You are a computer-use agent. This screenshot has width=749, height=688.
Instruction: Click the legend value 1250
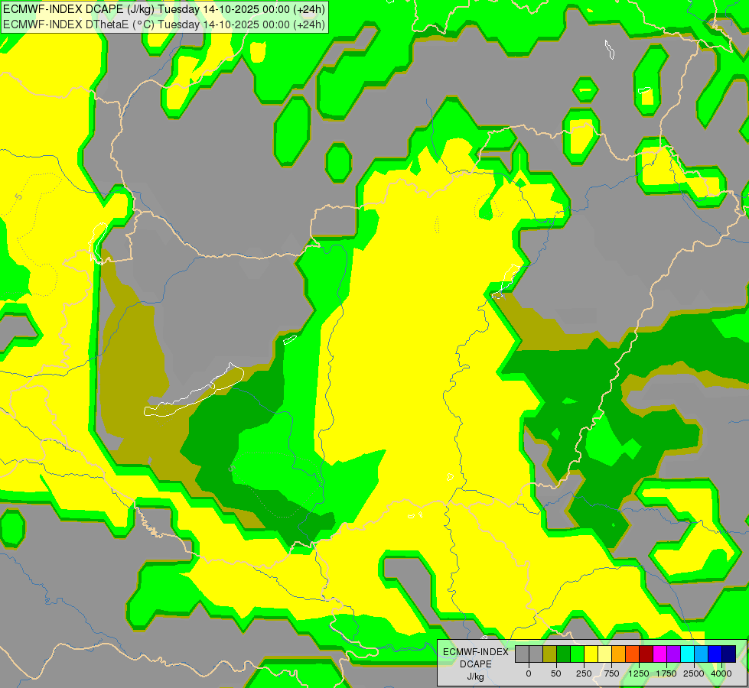[x=639, y=673]
